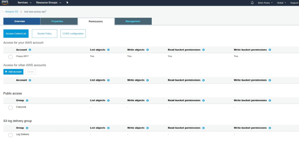Click info icon beside Write bucket permissions in Public access table
The height and width of the screenshot is (141, 299).
[269, 101]
